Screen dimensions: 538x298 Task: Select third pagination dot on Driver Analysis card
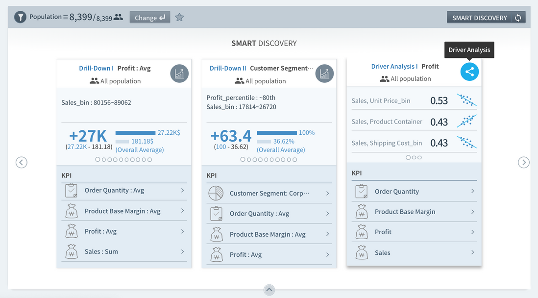tap(419, 158)
